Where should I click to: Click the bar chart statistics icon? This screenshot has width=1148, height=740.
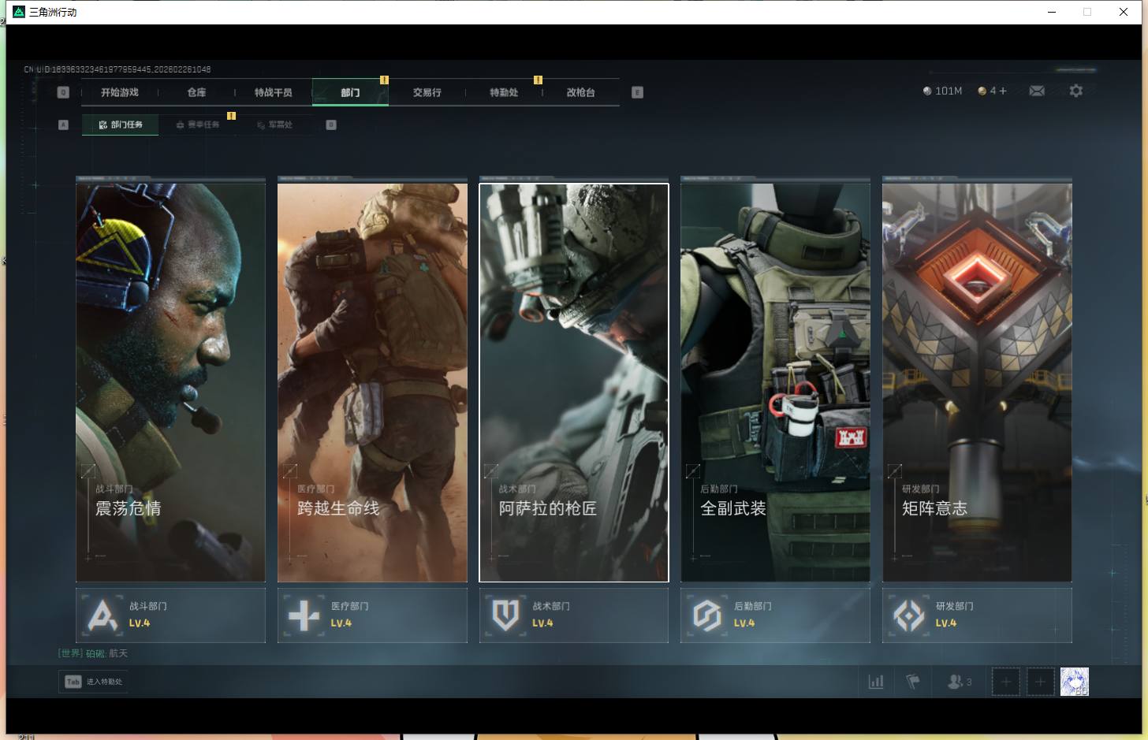pos(875,682)
